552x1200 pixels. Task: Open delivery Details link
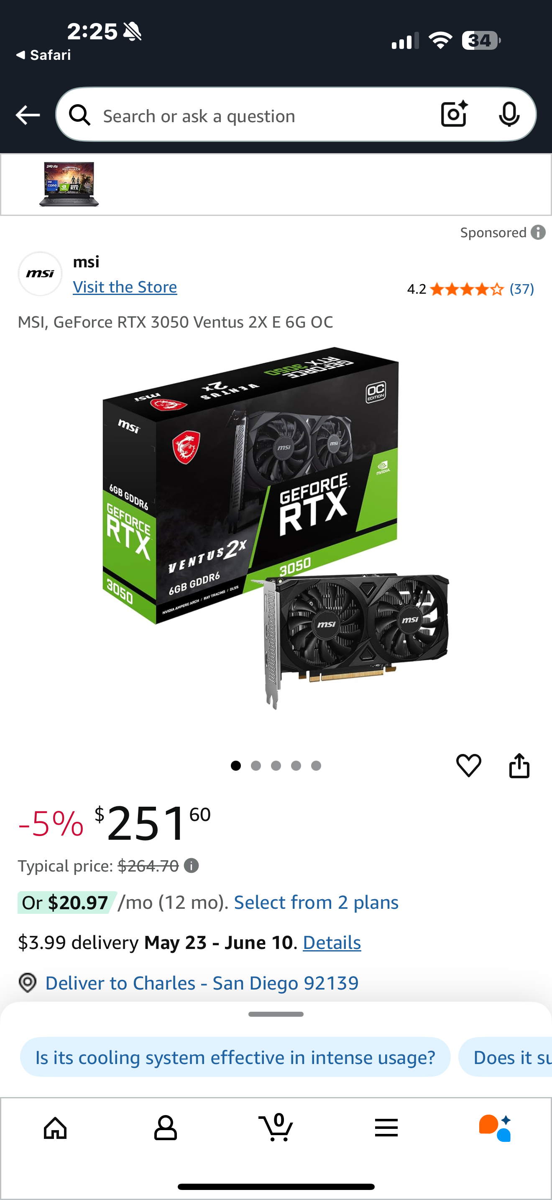332,942
